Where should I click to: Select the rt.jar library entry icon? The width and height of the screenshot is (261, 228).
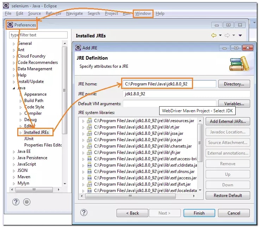click(89, 127)
